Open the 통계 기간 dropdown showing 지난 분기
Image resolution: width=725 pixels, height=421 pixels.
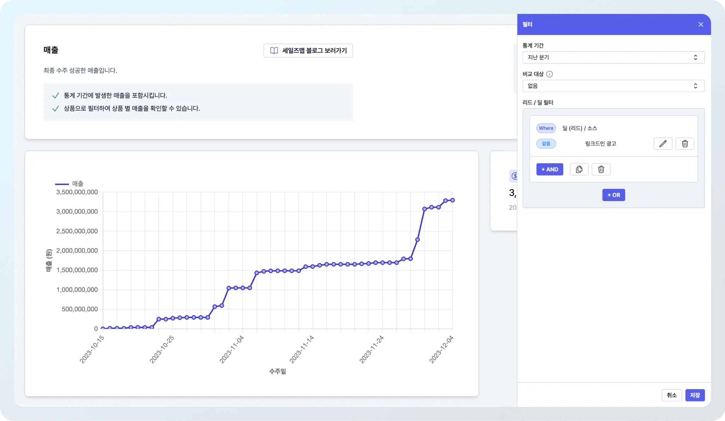tap(613, 57)
